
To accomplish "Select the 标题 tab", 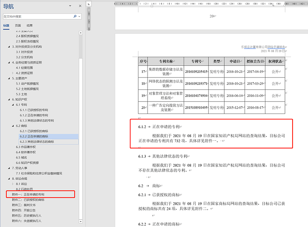I will [x=6, y=26].
